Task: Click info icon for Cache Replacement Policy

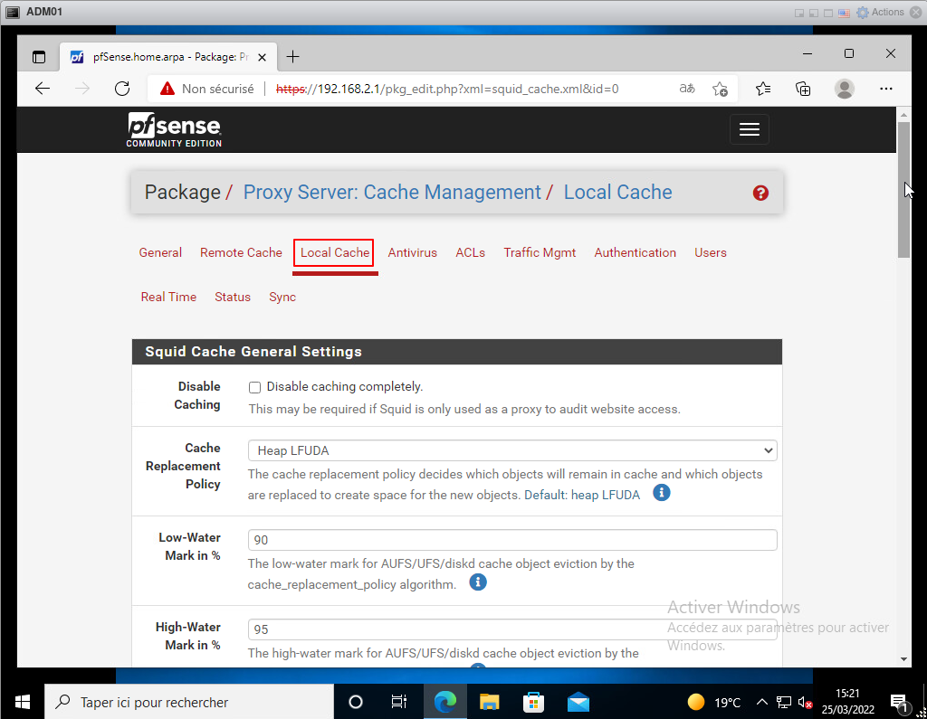Action: [662, 493]
